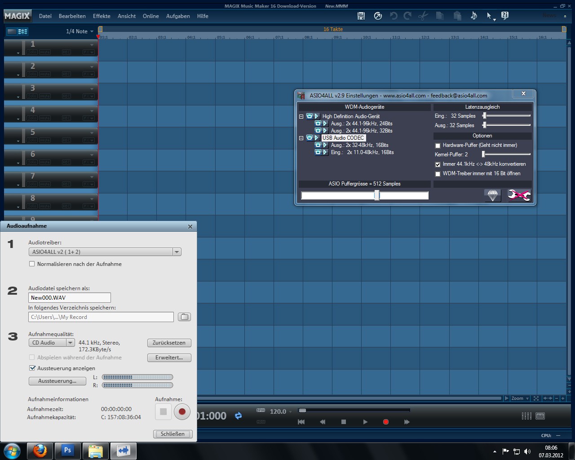Click the ASIO4ALL wrench advanced settings icon

519,195
